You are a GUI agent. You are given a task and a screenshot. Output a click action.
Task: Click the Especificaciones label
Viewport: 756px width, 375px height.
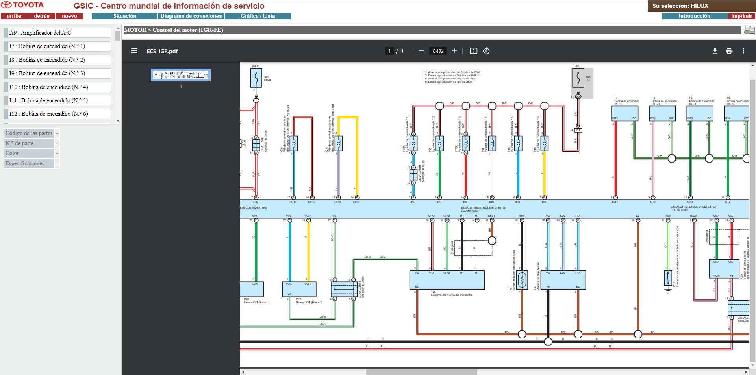pos(29,163)
